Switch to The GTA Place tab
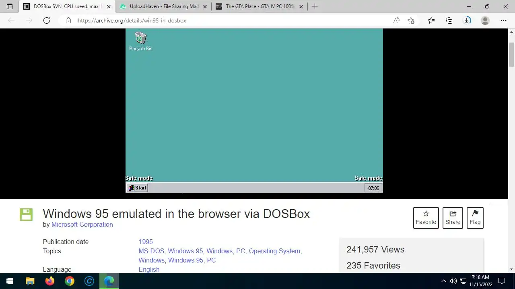The image size is (515, 289). coord(260,6)
